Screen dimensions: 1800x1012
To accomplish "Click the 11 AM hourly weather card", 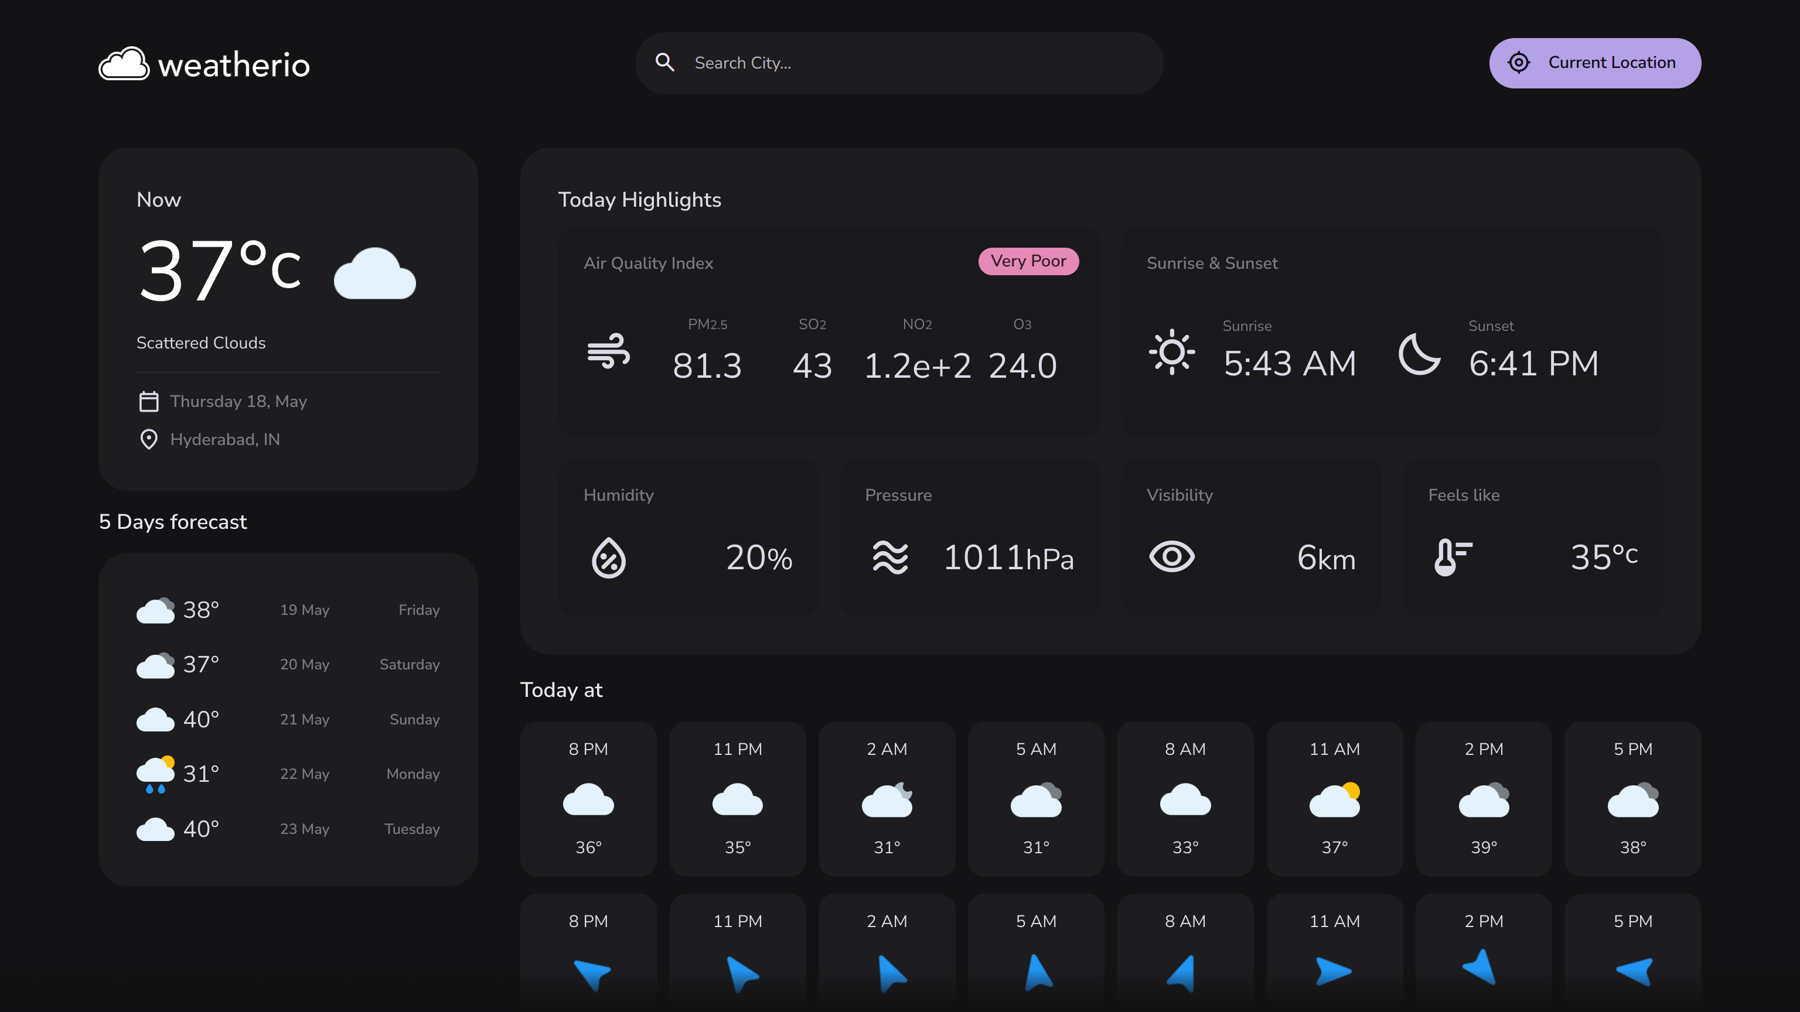I will click(1334, 798).
